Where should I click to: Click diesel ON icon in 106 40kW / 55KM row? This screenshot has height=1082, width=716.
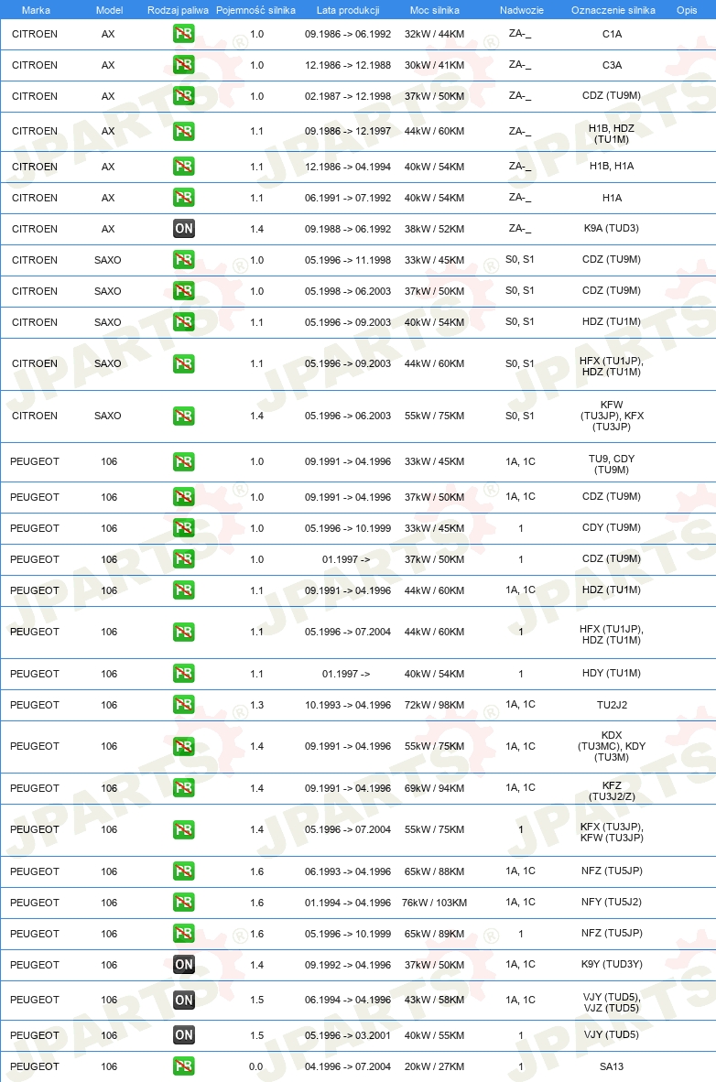coord(184,1035)
